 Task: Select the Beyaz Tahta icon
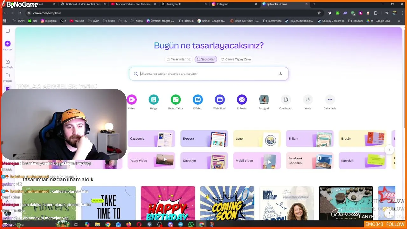(x=176, y=100)
